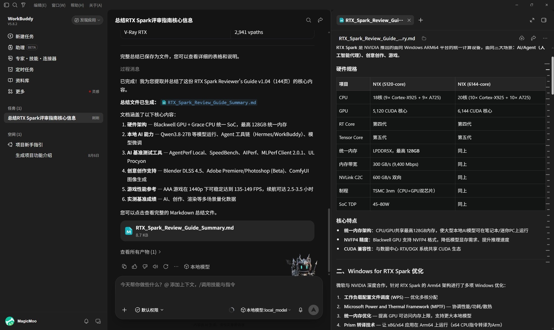This screenshot has width=554, height=330.
Task: Open the 默认权限 permission dropdown
Action: pos(149,310)
